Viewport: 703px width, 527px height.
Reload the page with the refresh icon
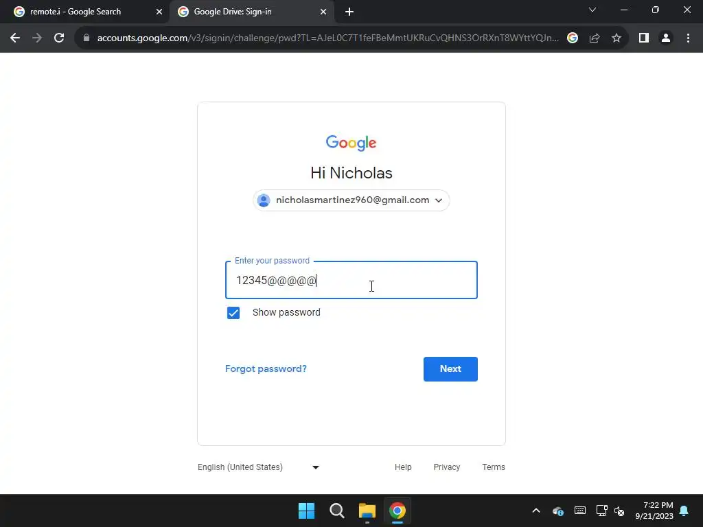[x=59, y=38]
